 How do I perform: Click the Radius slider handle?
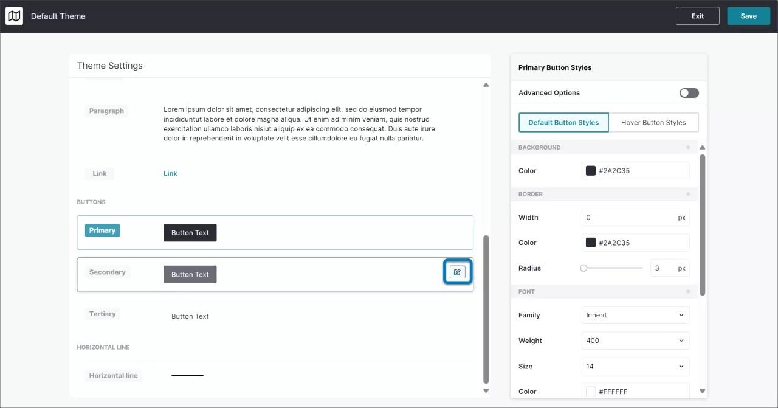584,268
